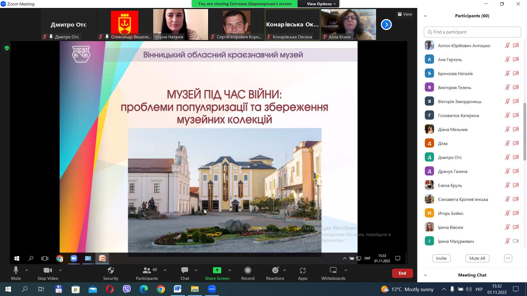Viewport: 527px width, 296px height.
Task: Click the green encryption shield icon
Action: coord(7,48)
